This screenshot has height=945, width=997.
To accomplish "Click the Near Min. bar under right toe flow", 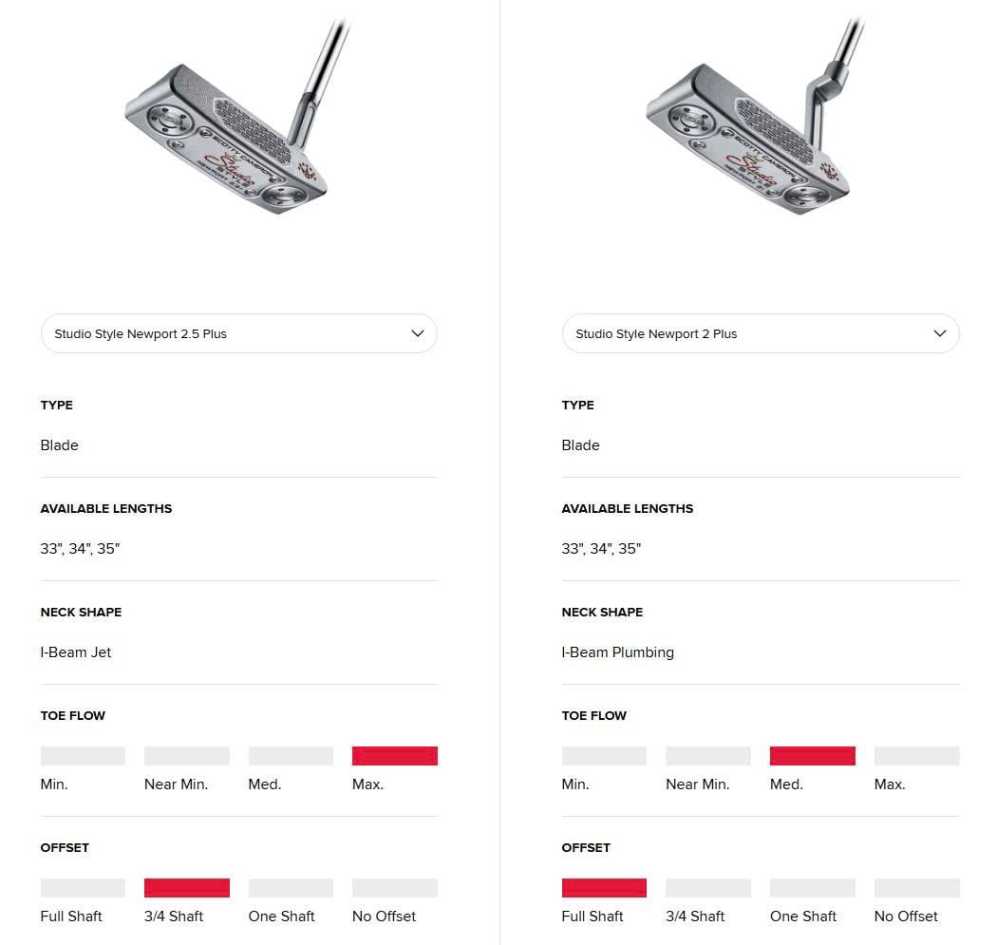I will (707, 755).
